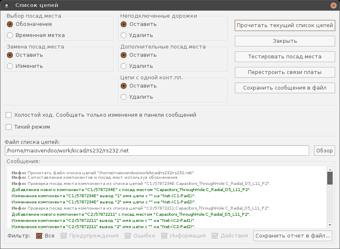Select Временная метка radio option
This screenshot has width=340, height=249.
tap(10, 35)
